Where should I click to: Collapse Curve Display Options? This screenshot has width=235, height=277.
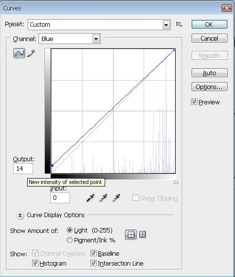20,215
